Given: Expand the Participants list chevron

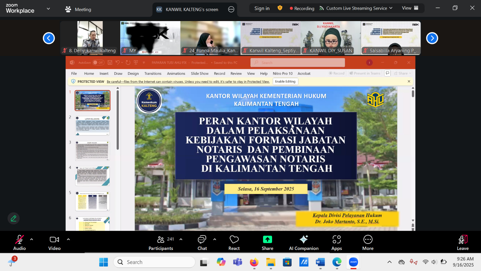Looking at the screenshot, I should point(181,239).
